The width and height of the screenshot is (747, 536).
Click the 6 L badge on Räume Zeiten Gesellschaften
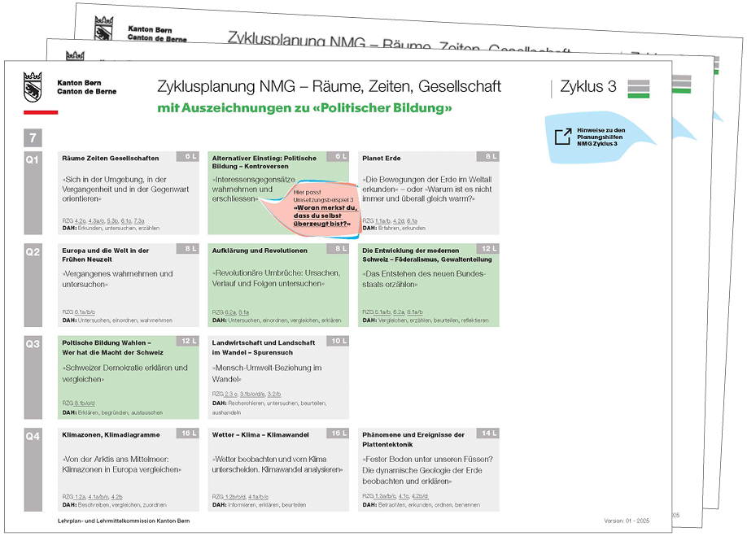tap(186, 157)
